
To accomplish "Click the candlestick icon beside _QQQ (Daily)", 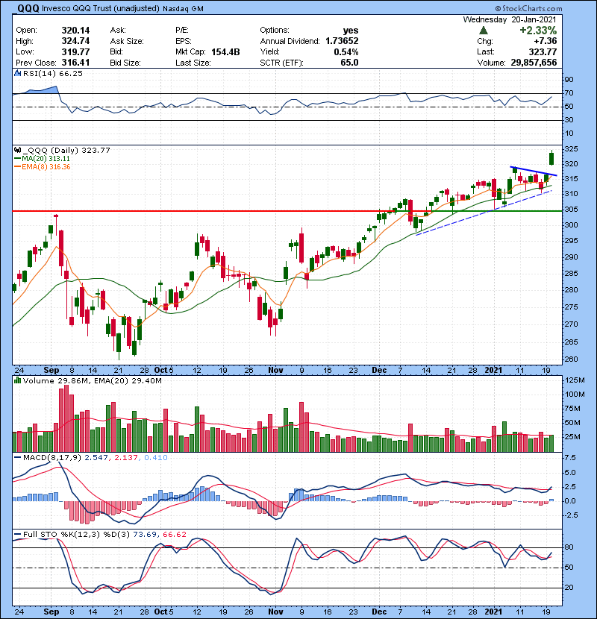I will coord(17,150).
